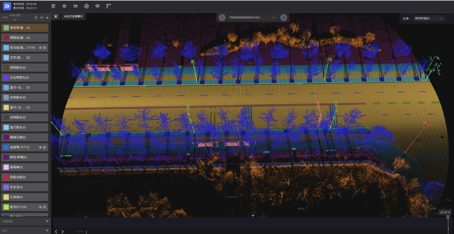This screenshot has width=454, height=234.
Task: Toggle the eye icon for 路牙 category
Action: click(x=40, y=207)
